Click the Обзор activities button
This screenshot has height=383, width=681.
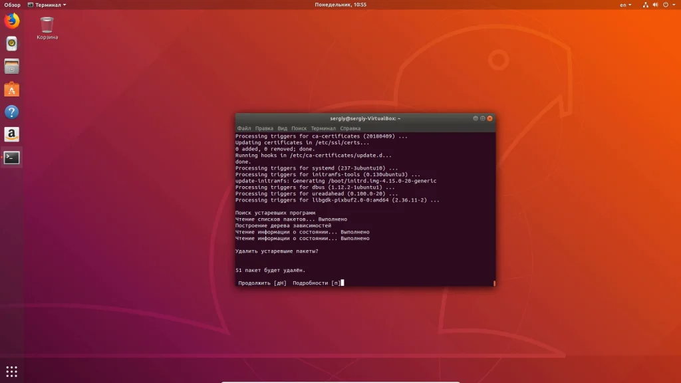(12, 5)
